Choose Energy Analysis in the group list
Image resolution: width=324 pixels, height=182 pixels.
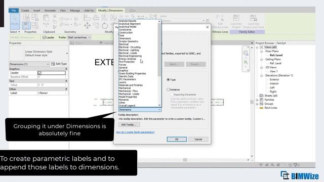[127, 59]
